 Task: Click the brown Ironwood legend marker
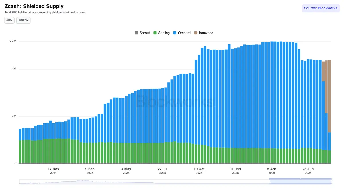pos(196,33)
